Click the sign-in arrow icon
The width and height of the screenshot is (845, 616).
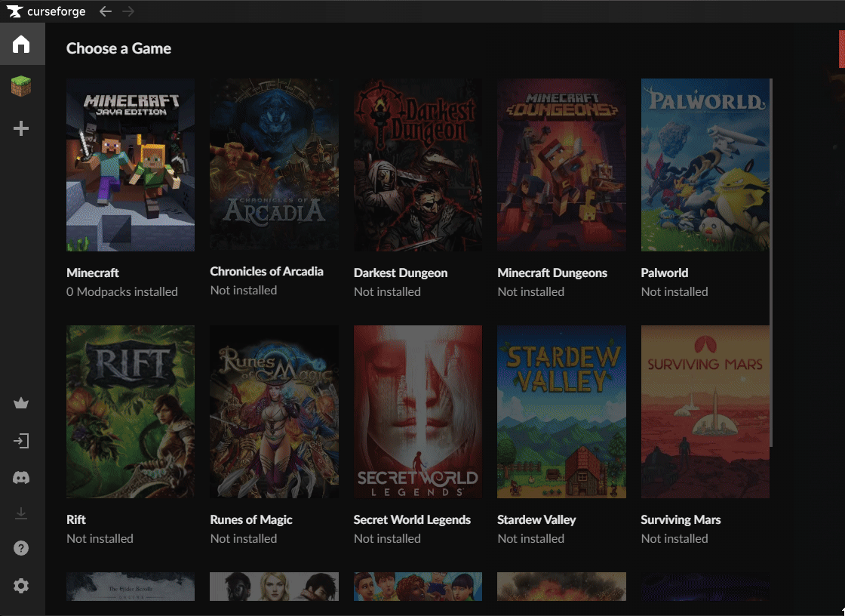click(21, 441)
